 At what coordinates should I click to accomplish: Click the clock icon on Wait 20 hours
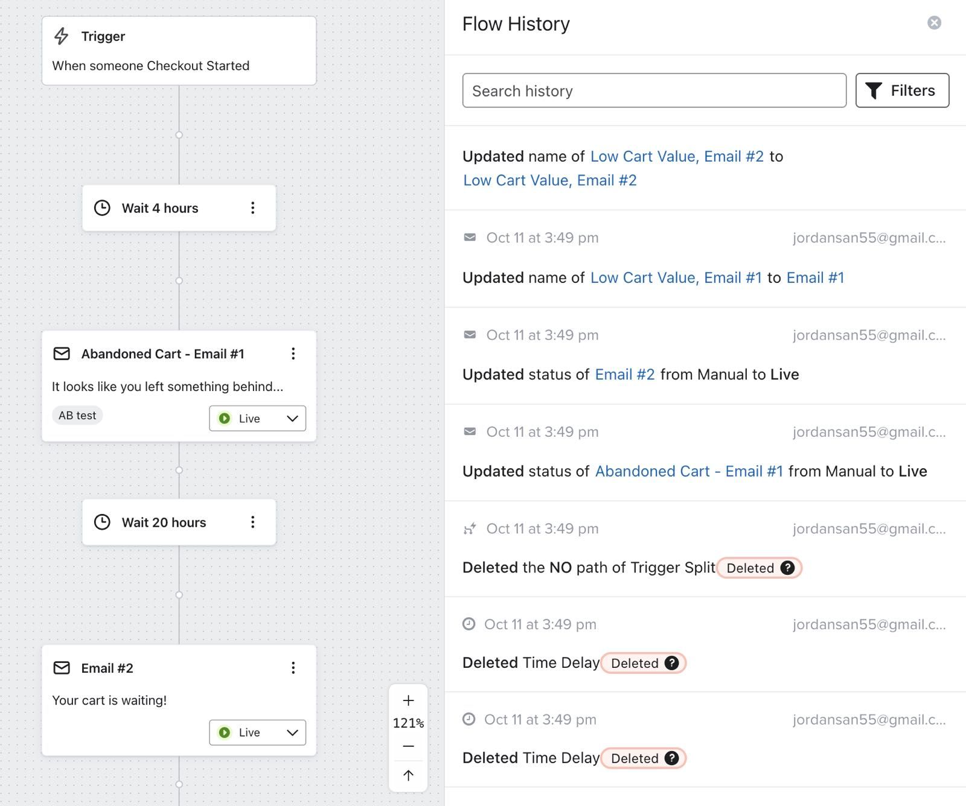tap(103, 522)
